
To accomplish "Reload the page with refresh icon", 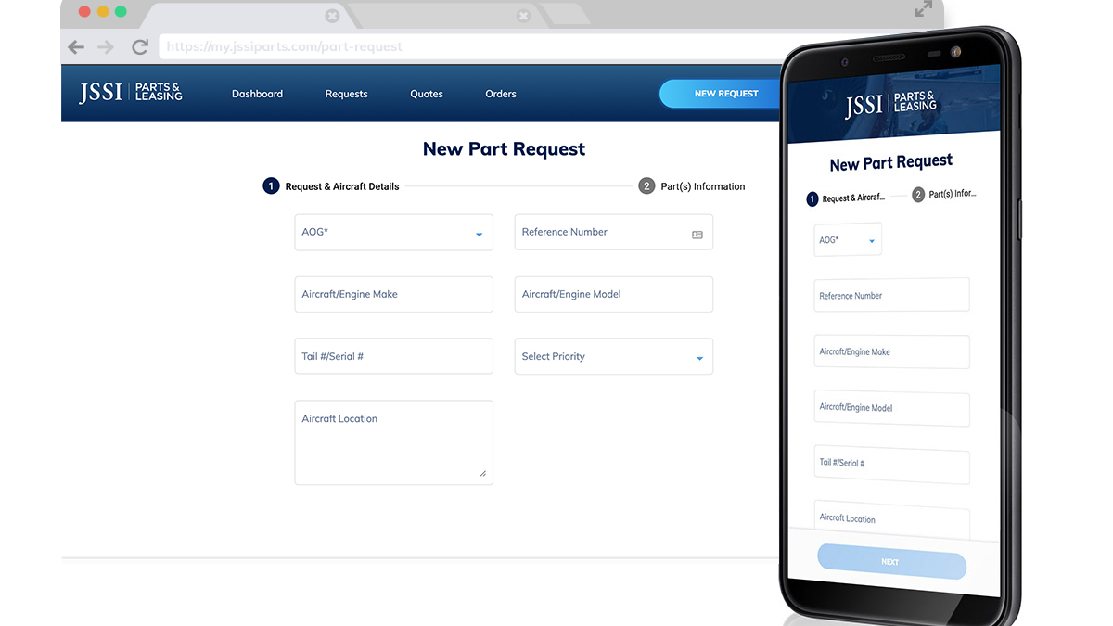I will (x=140, y=47).
